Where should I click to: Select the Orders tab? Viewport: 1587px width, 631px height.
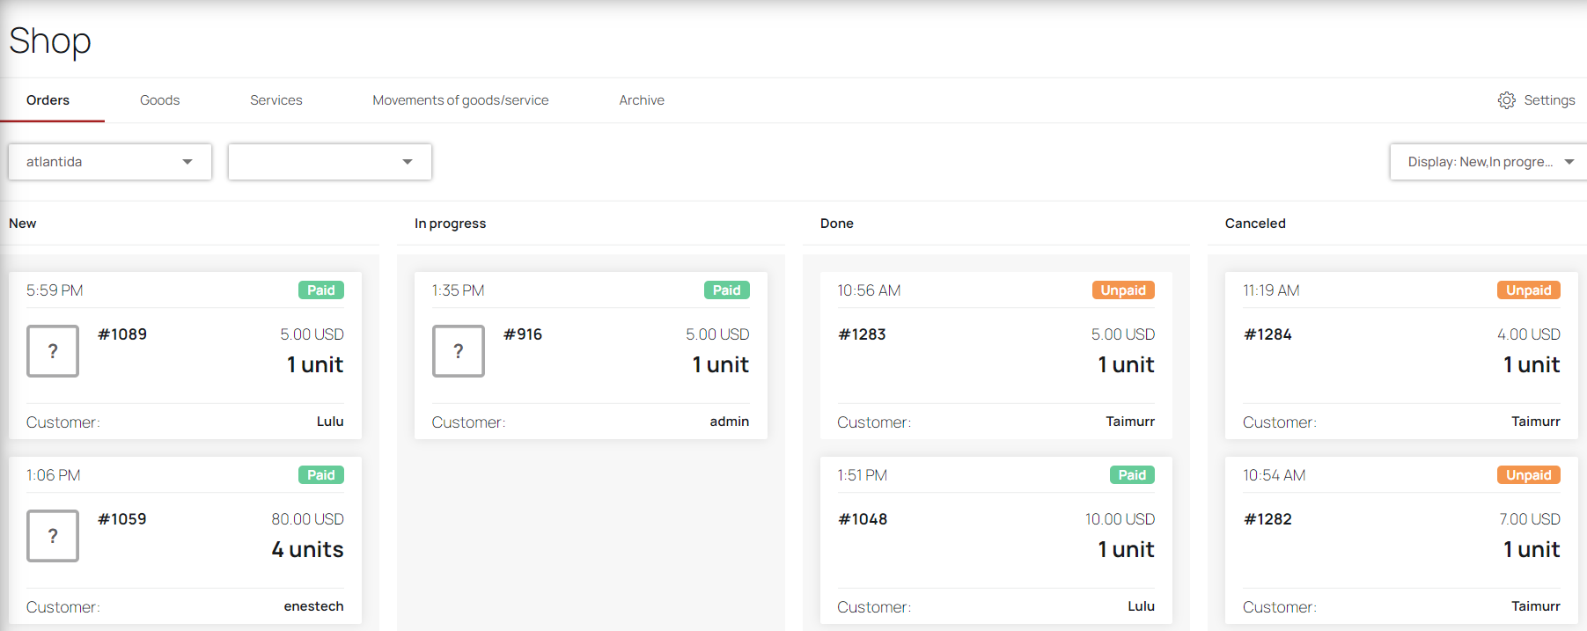48,100
